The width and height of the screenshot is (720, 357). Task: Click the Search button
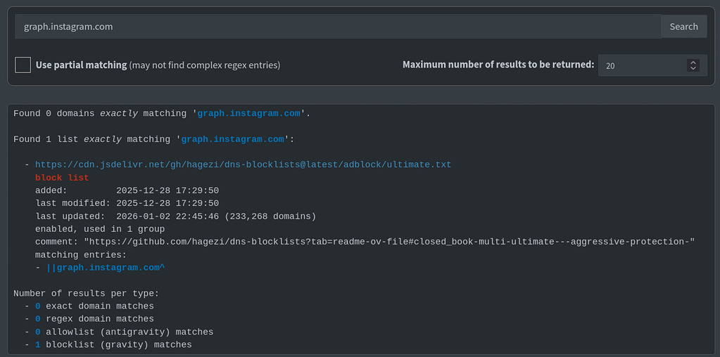683,27
